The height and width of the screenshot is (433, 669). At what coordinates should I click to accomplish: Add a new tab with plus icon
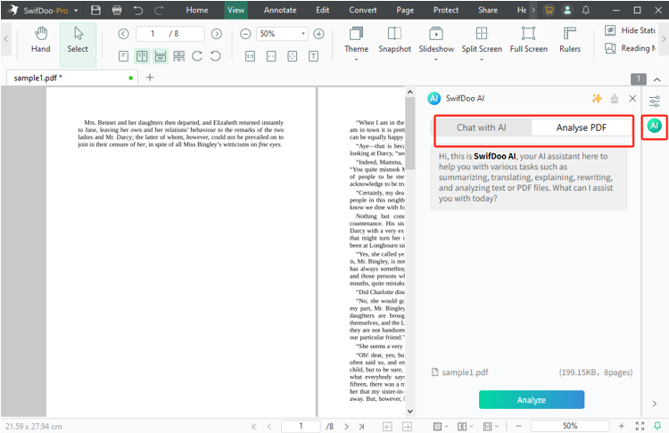pyautogui.click(x=150, y=78)
